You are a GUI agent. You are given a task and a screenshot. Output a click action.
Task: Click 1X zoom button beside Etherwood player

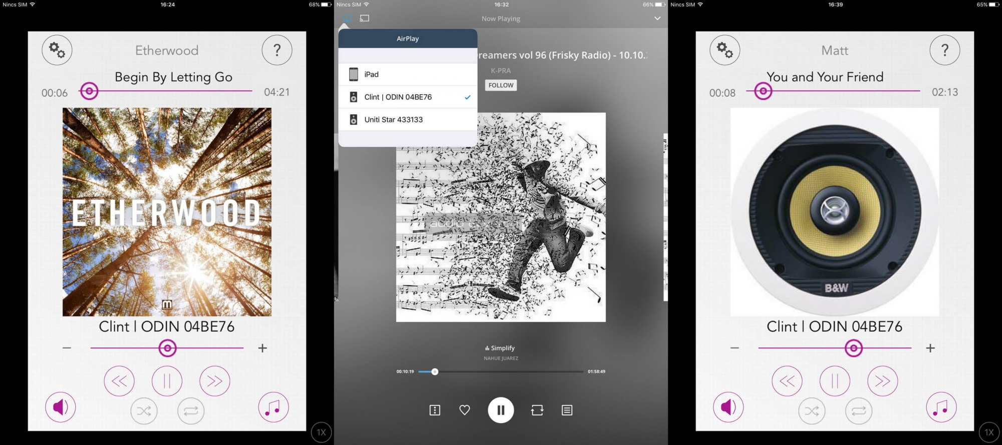(x=322, y=432)
